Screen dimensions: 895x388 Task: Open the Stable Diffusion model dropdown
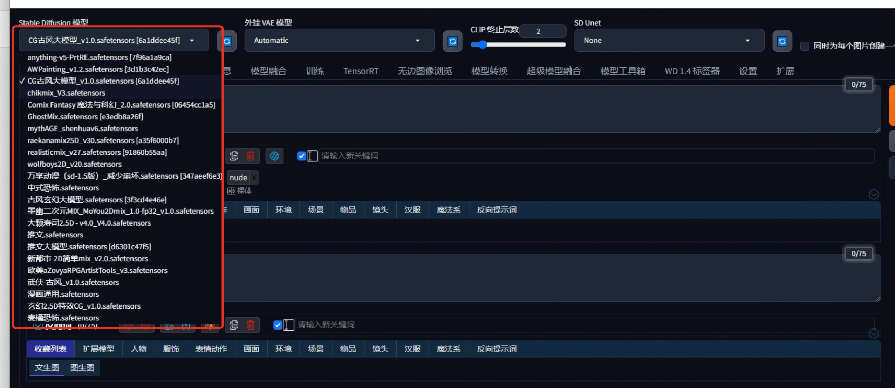click(x=114, y=41)
